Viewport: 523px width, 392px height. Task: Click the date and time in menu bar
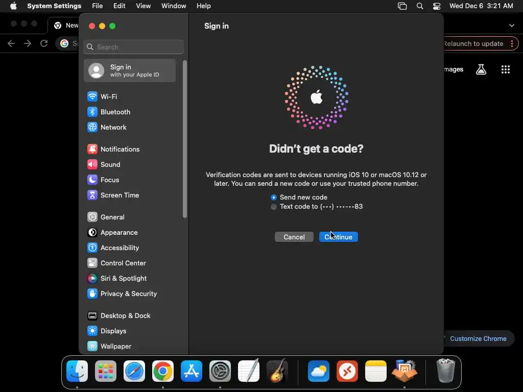481,6
